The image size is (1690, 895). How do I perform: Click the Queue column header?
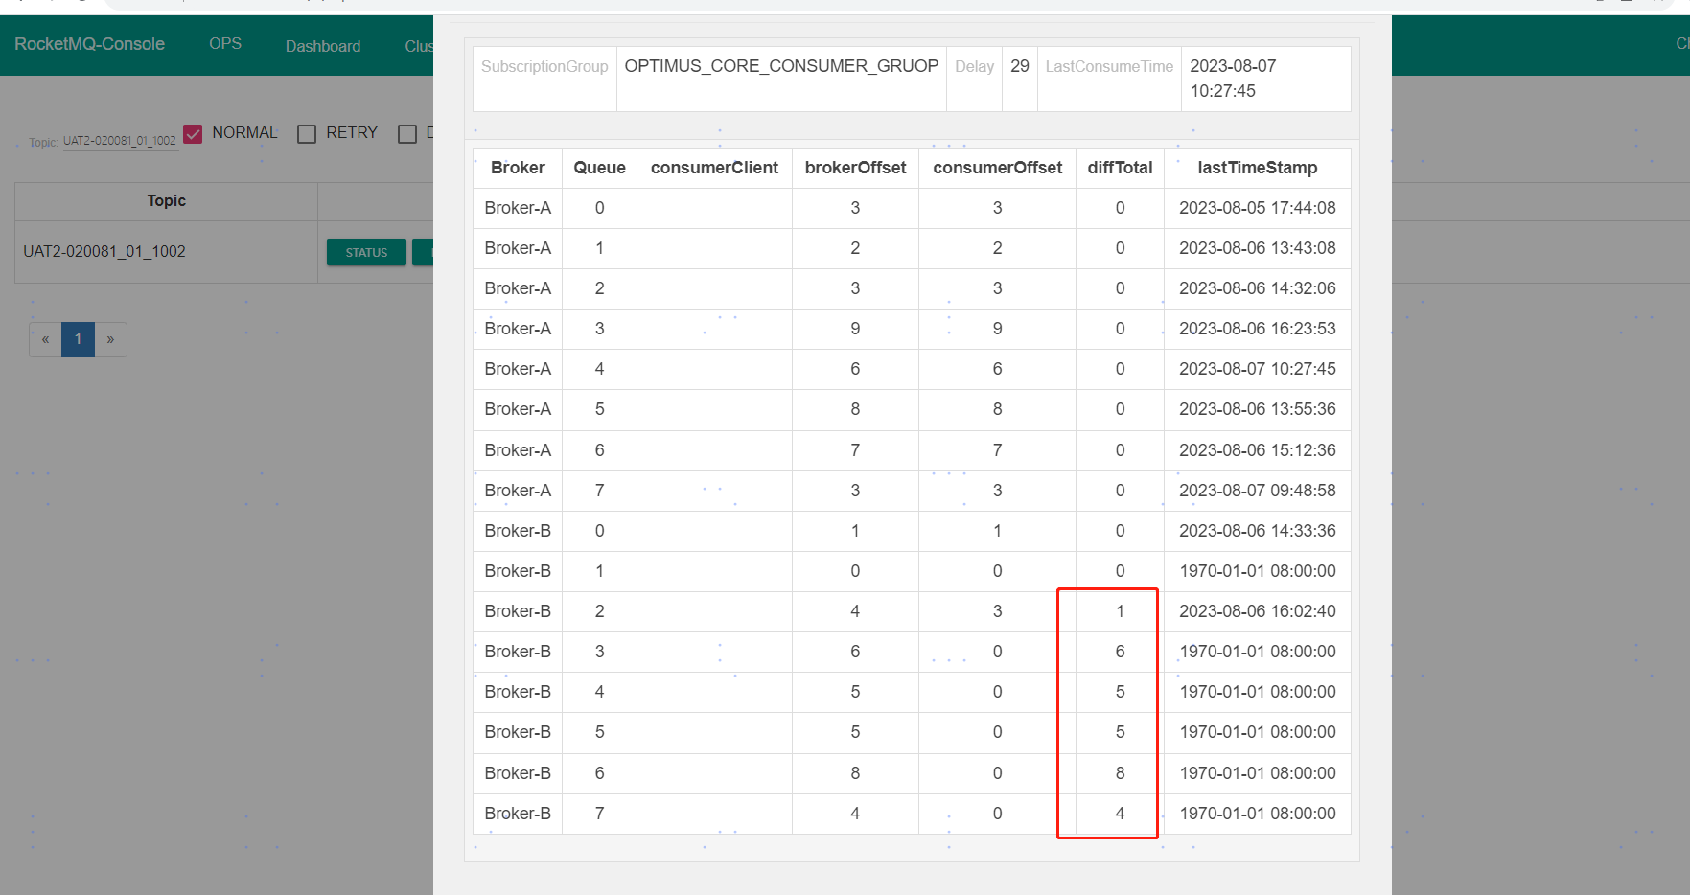click(x=600, y=168)
